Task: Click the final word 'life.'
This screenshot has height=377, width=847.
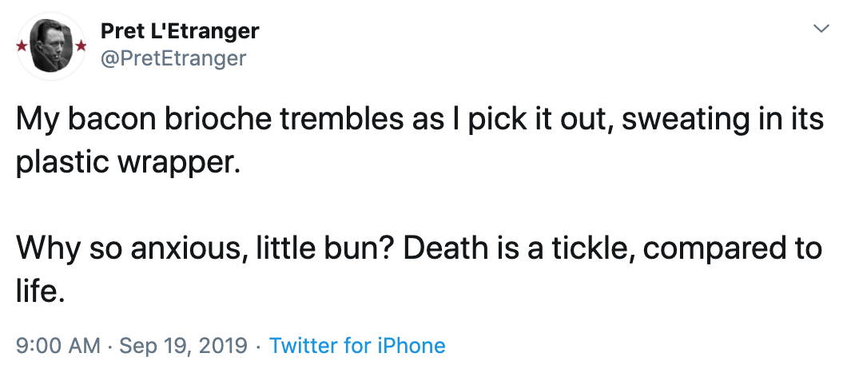Action: pos(41,292)
